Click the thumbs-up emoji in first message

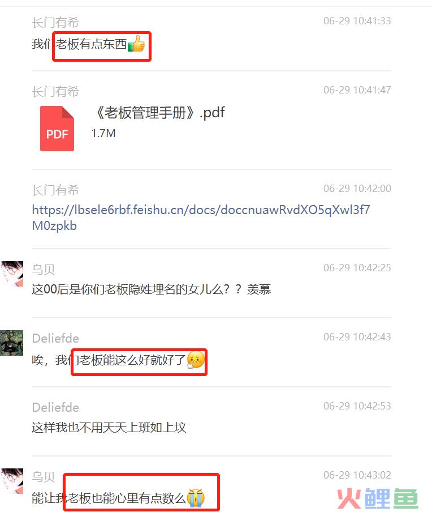click(136, 44)
